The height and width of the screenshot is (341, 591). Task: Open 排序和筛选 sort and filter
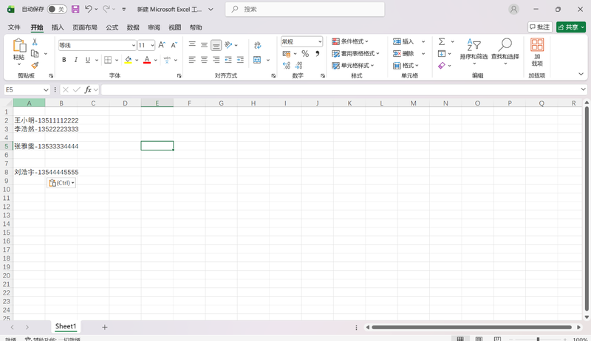[474, 51]
